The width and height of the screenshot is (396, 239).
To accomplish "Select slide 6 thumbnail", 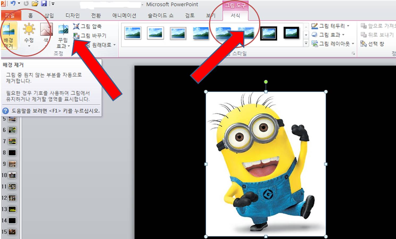I will click(12, 130).
